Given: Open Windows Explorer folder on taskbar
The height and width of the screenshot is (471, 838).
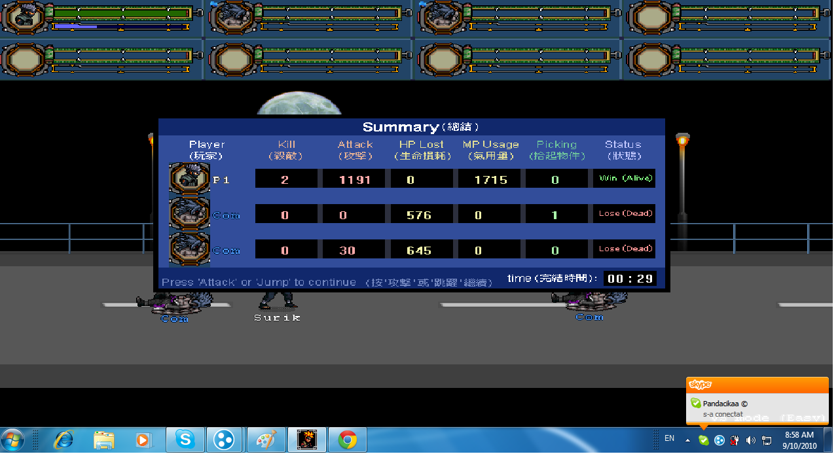Looking at the screenshot, I should tap(103, 440).
